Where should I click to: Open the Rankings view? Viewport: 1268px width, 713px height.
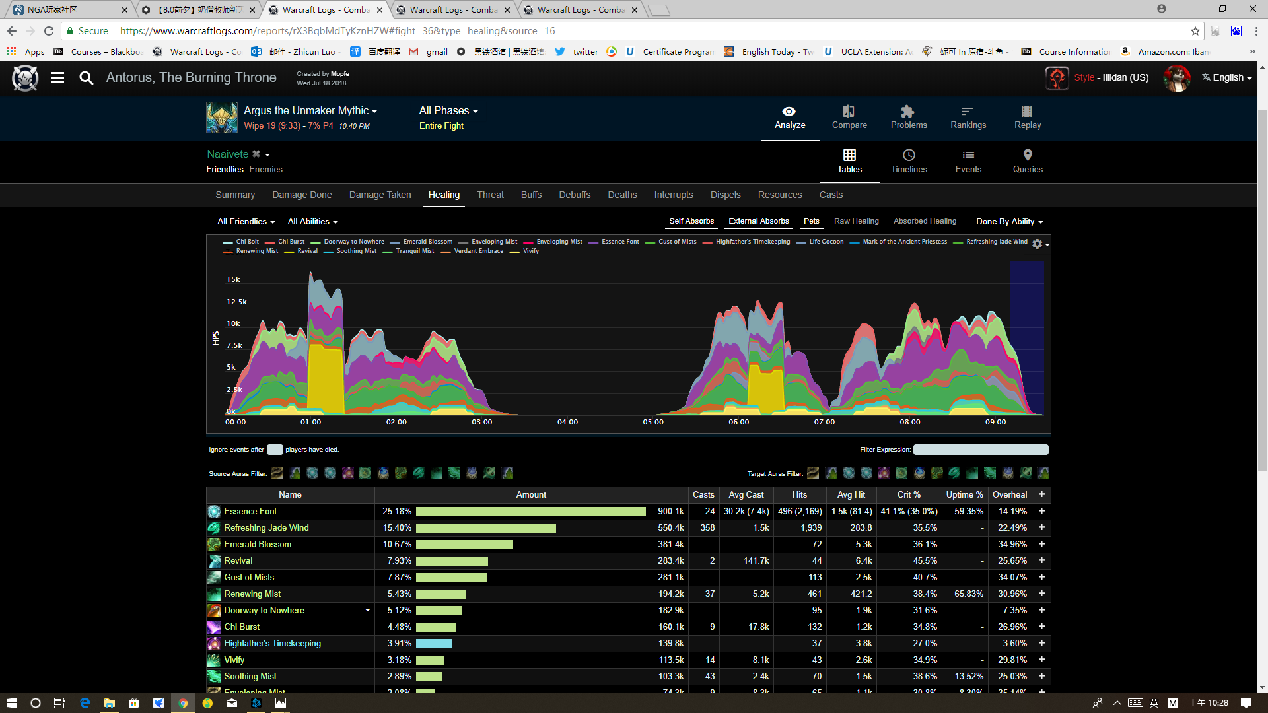coord(968,118)
